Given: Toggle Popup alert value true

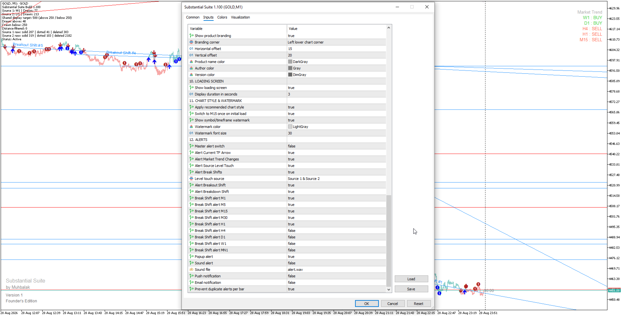Looking at the screenshot, I should 336,257.
